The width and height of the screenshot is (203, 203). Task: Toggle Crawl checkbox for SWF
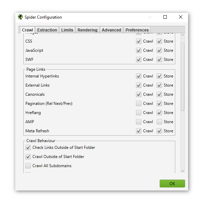(139, 60)
